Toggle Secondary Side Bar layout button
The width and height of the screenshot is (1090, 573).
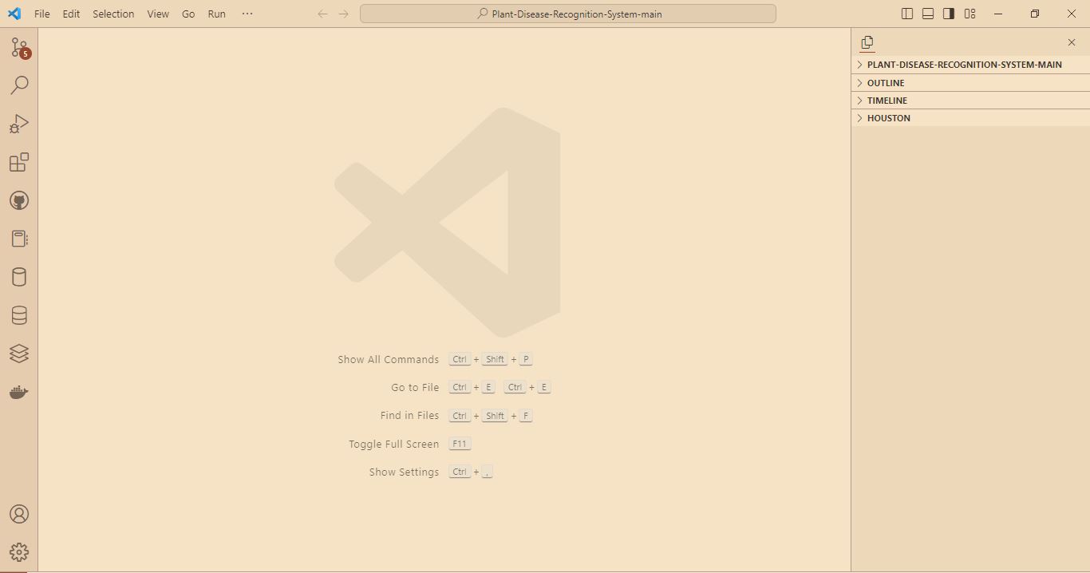click(x=949, y=14)
